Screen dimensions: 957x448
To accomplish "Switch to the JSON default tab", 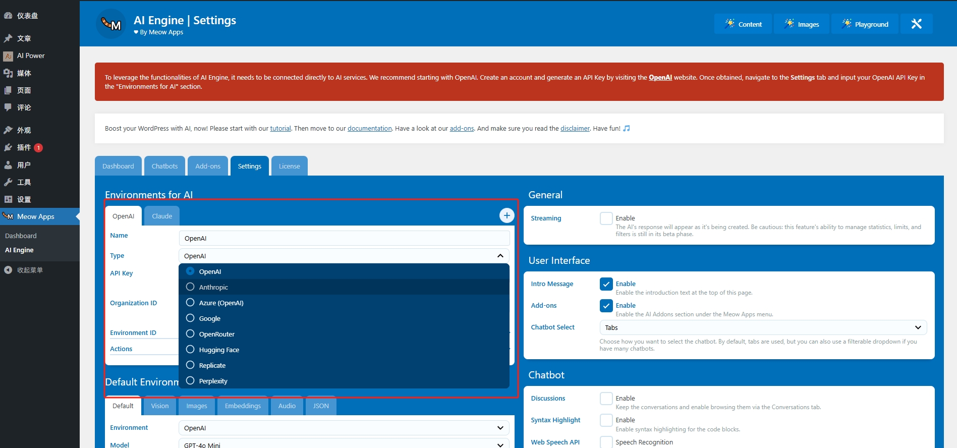I will (321, 406).
